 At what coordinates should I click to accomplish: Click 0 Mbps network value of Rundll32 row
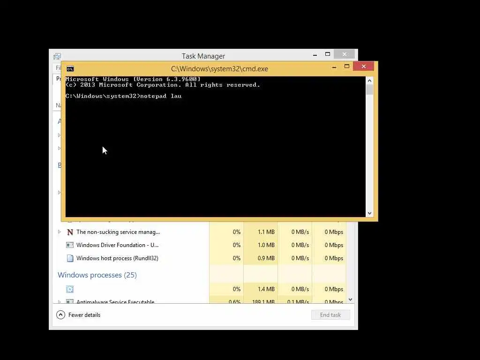334,258
